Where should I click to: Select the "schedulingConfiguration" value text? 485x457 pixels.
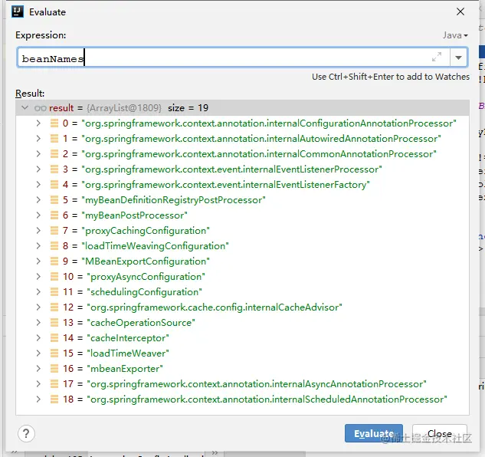[145, 292]
